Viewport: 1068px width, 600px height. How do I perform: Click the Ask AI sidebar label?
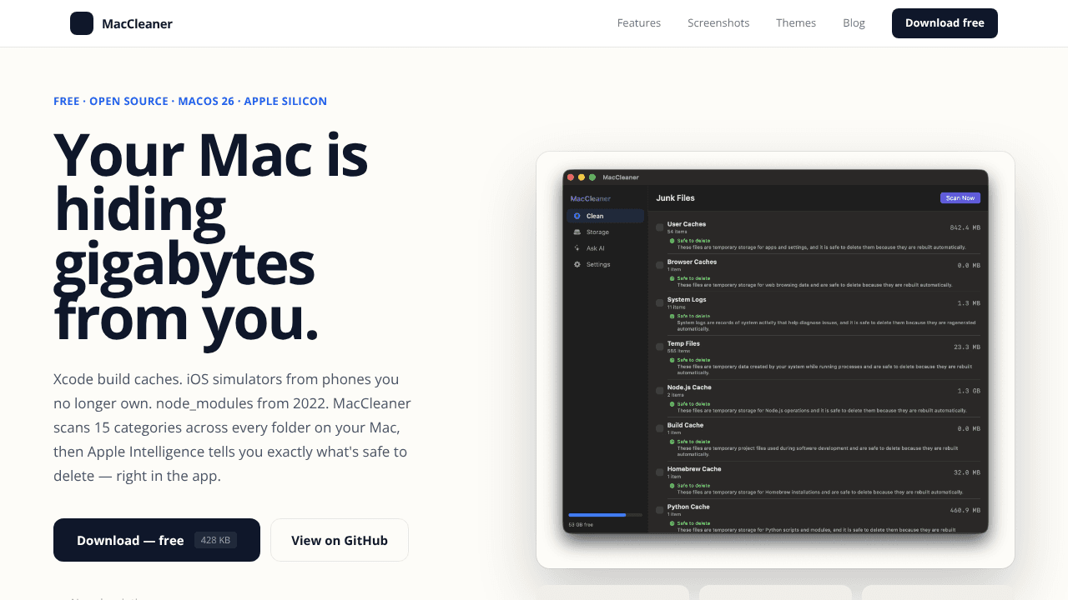pos(596,248)
